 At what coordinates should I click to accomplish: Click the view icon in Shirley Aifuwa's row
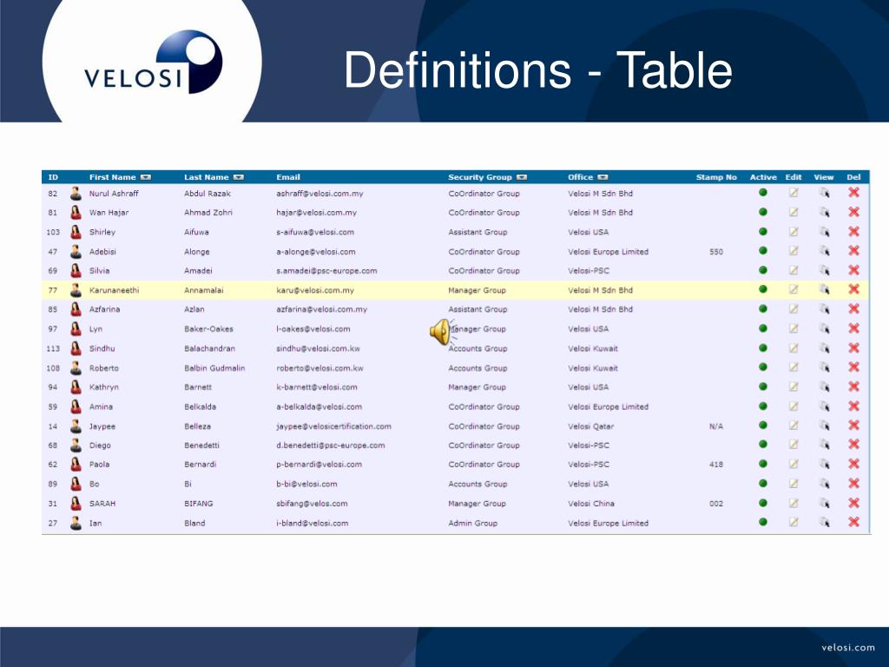825,231
